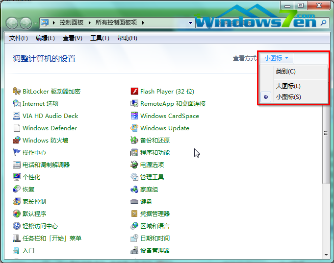
Task: Click the 程序和功能 icon
Action: (134, 152)
